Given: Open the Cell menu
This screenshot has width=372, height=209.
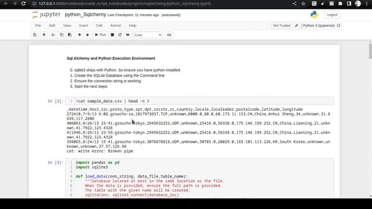Looking at the screenshot, I should (x=99, y=26).
